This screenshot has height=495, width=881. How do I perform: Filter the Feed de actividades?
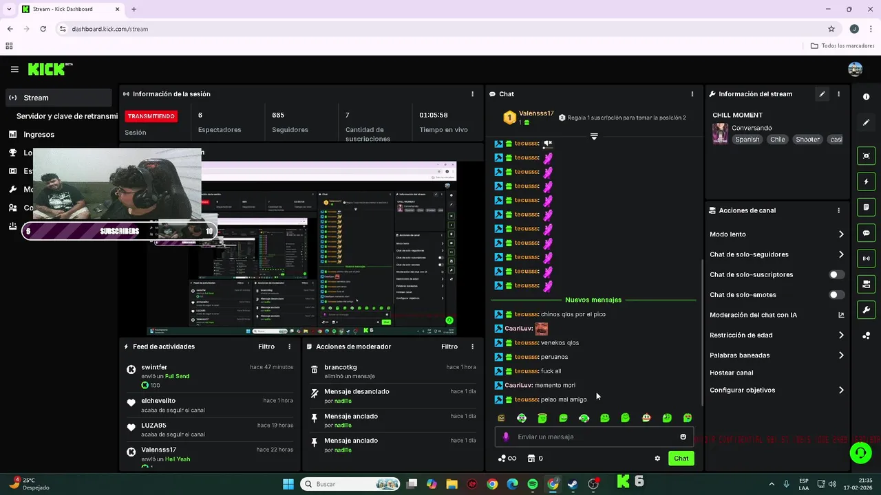click(x=266, y=346)
